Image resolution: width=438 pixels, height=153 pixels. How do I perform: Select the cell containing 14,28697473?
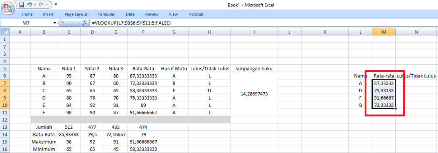tap(254, 94)
